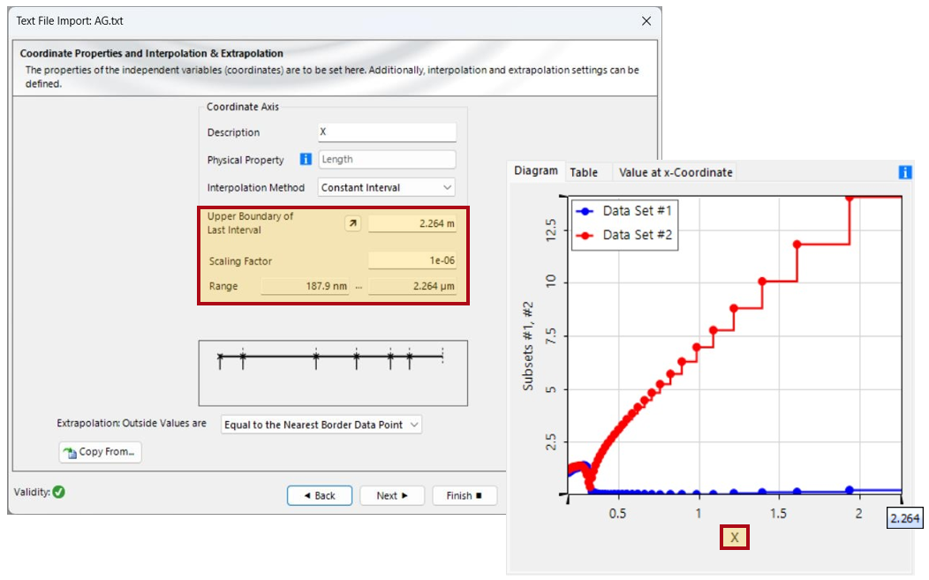This screenshot has height=580, width=929.
Task: Click the Scaling Factor 1e-06 field
Action: 412,260
